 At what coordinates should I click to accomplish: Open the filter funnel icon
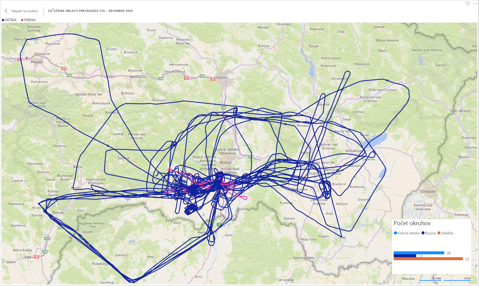tap(468, 4)
